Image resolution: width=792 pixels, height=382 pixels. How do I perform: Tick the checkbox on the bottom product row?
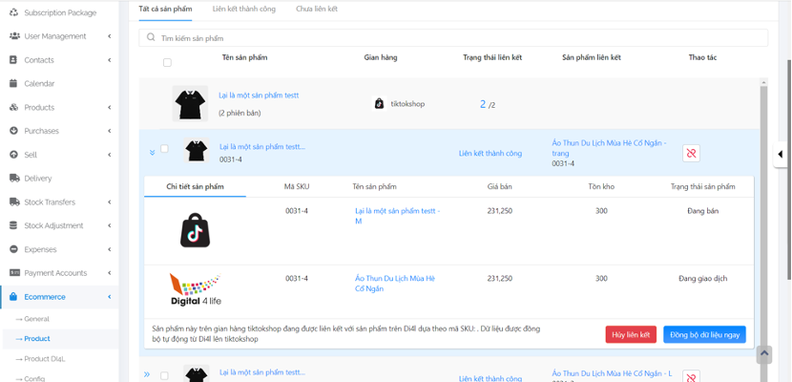point(164,375)
